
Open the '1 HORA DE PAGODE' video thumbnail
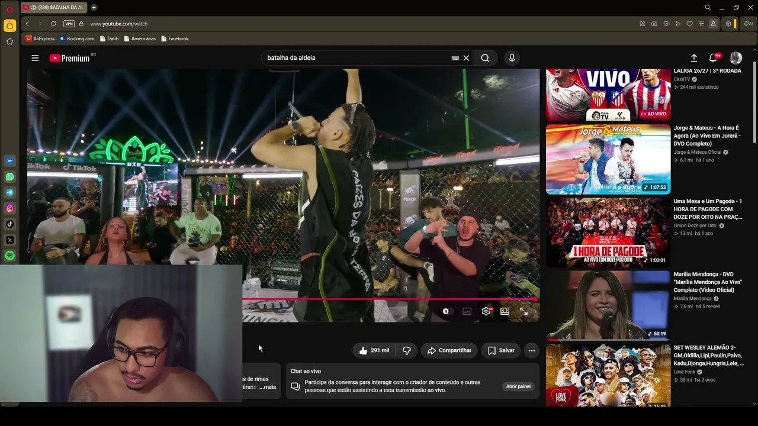coord(608,232)
